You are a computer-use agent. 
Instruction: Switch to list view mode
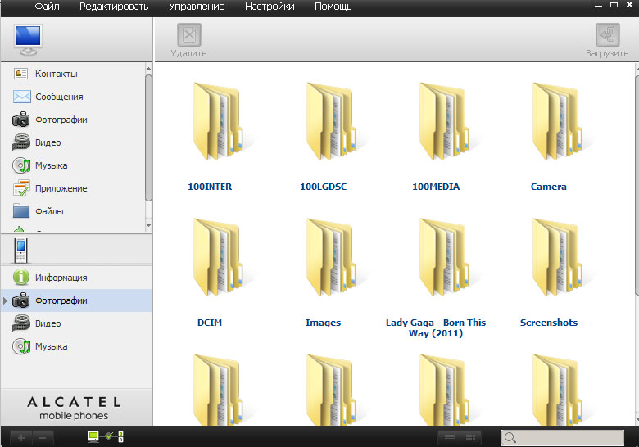[448, 437]
